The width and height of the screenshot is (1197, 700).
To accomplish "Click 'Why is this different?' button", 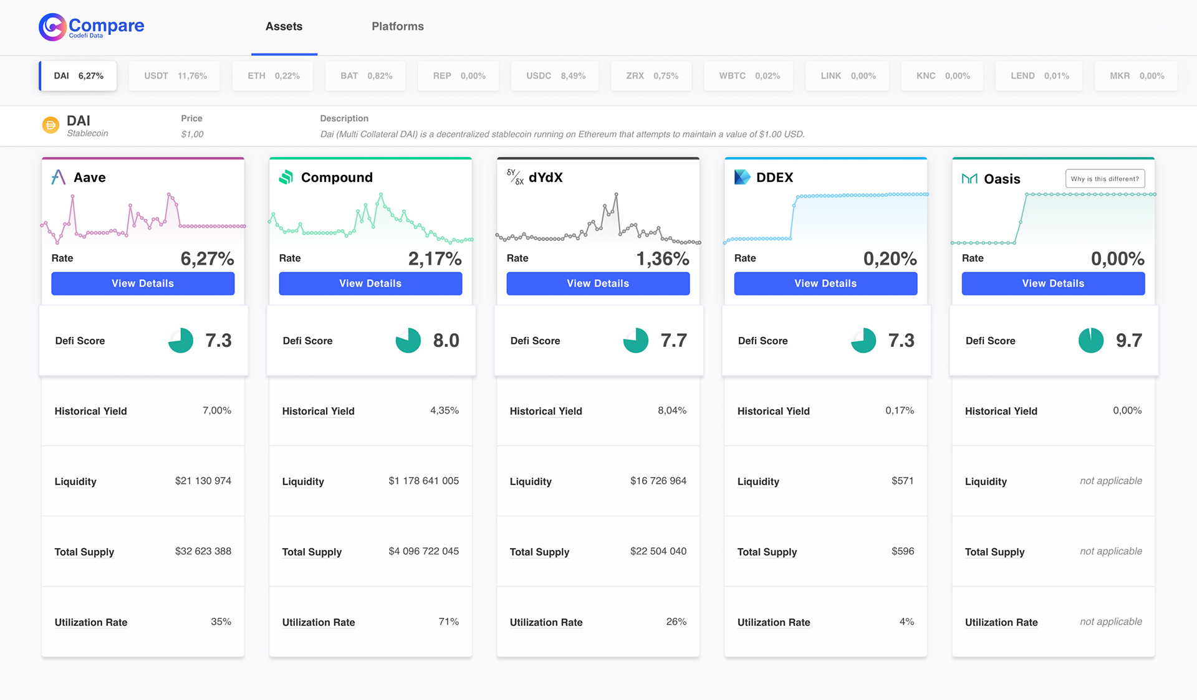I will click(x=1105, y=179).
